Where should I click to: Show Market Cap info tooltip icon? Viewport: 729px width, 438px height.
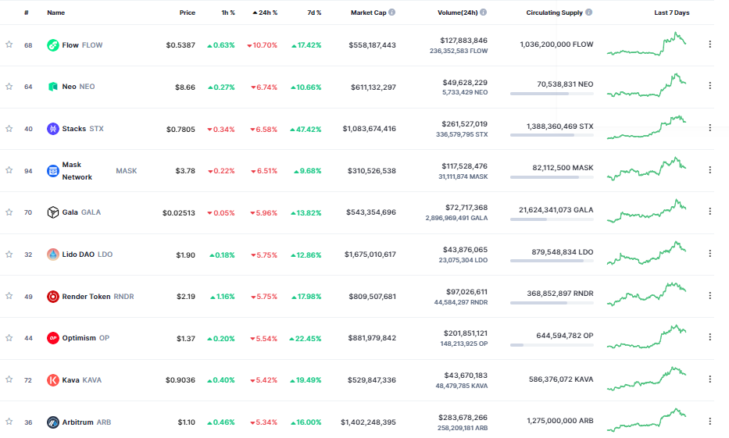point(392,12)
